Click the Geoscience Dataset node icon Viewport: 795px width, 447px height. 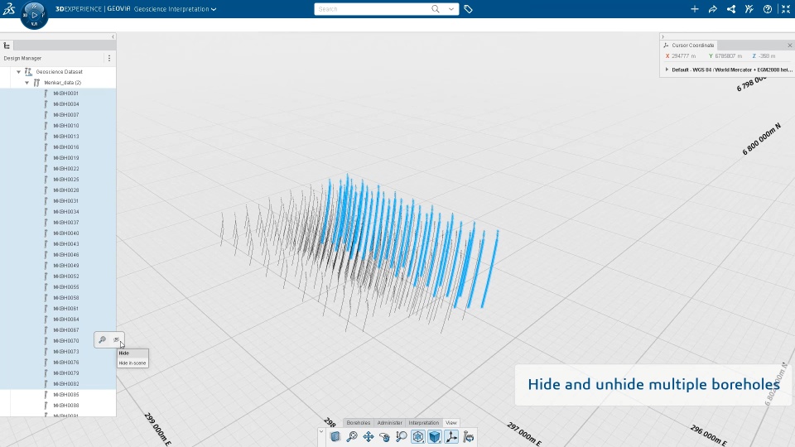pos(28,72)
